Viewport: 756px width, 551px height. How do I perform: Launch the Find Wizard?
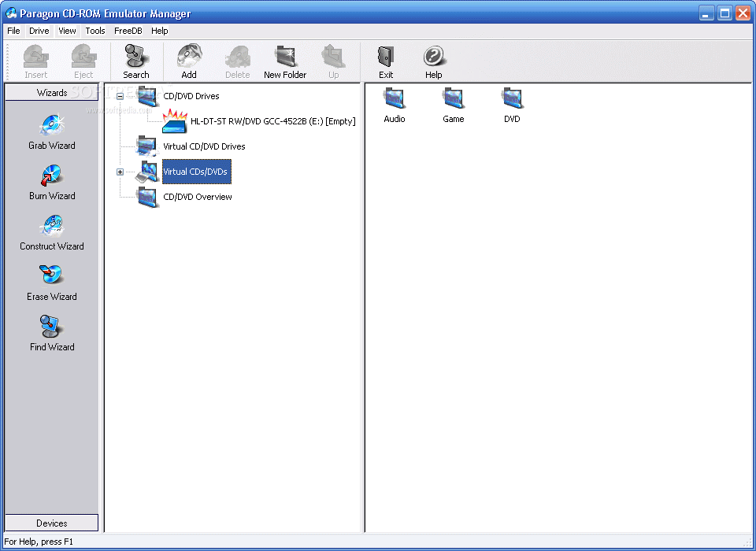(x=52, y=327)
